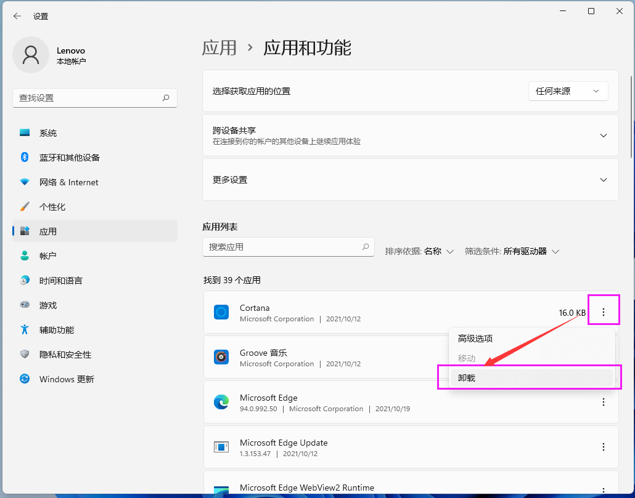Focus the find-a-setting (查找设置) search field

pyautogui.click(x=95, y=98)
